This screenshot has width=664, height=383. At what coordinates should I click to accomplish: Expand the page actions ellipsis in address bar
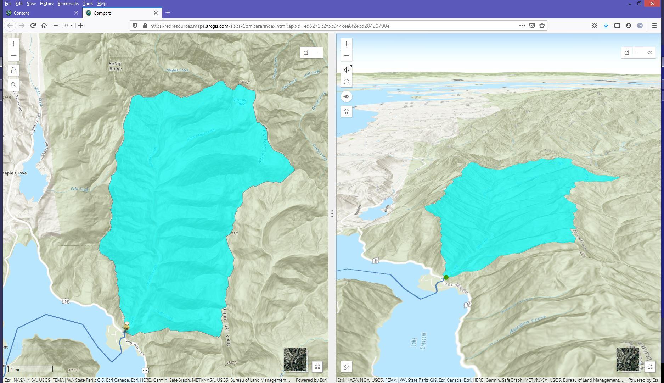pyautogui.click(x=522, y=26)
